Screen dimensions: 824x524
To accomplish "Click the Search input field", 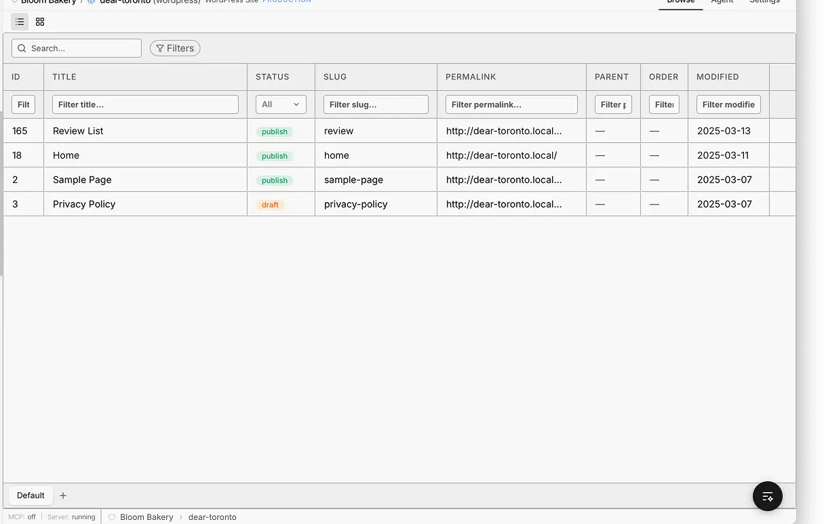I will tap(77, 48).
